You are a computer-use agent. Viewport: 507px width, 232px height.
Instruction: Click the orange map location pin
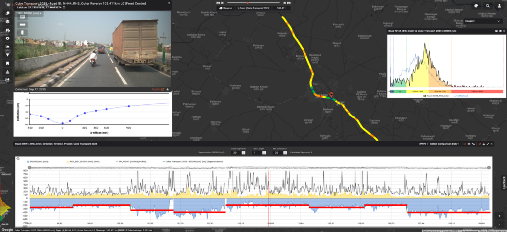(331, 95)
